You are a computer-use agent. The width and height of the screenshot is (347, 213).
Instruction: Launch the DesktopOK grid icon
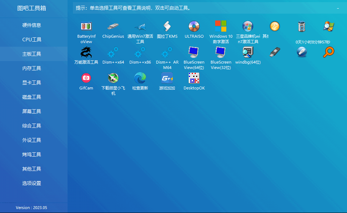pos(194,78)
